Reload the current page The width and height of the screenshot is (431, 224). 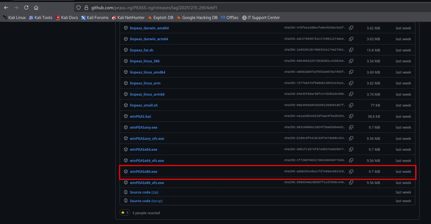click(x=26, y=8)
